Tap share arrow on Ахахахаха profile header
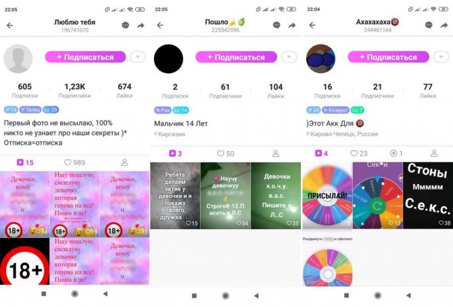The image size is (453, 307). [444, 26]
